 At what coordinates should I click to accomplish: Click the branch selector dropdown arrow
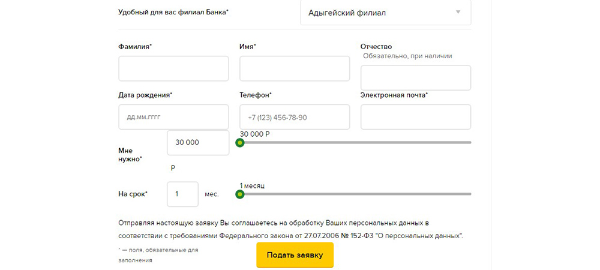click(x=458, y=12)
